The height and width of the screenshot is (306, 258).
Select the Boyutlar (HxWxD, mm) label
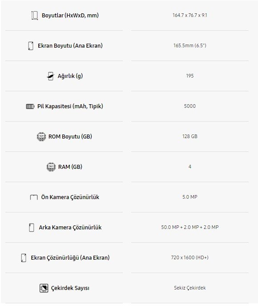coord(70,16)
